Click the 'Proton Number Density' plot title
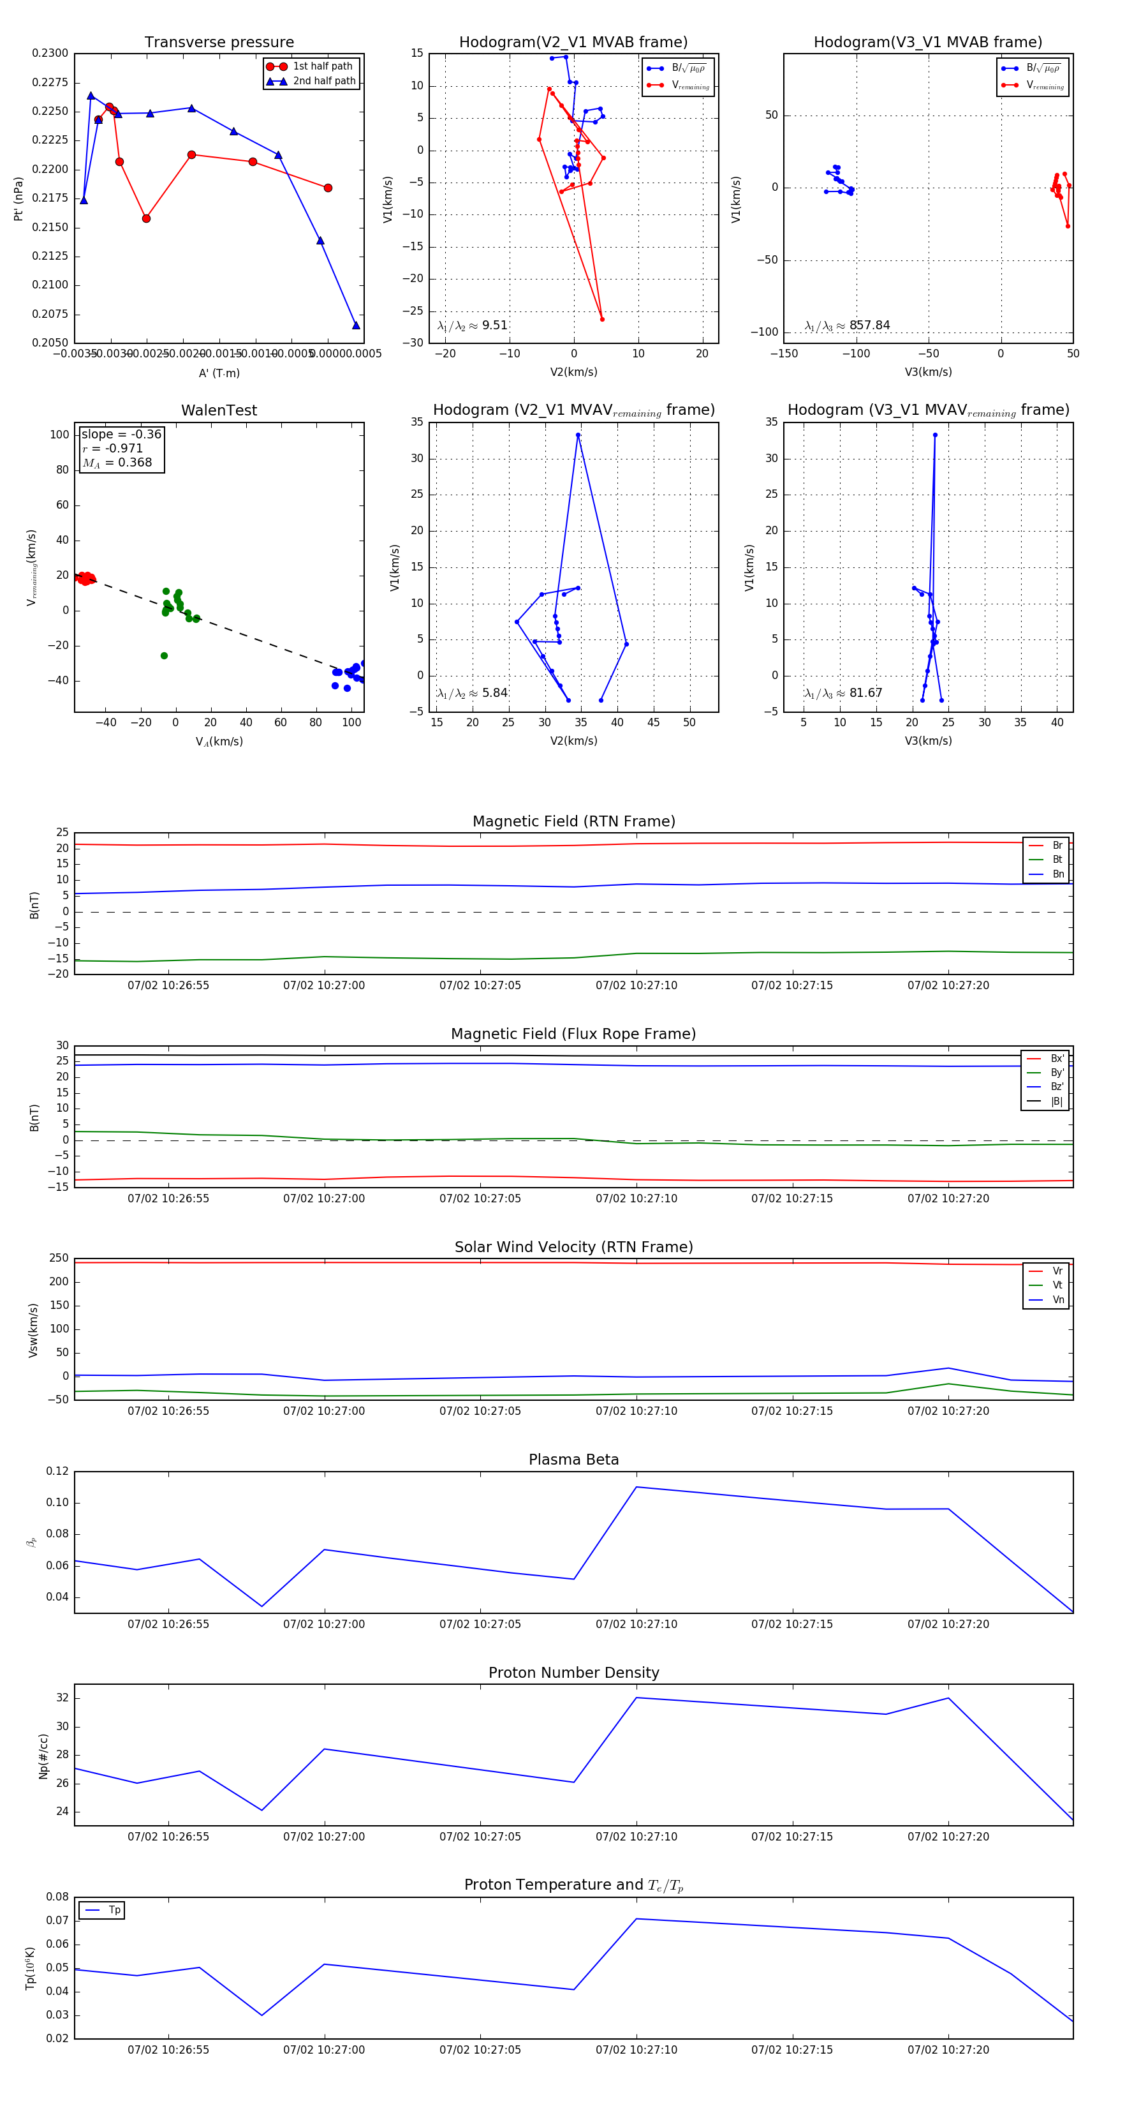The image size is (1148, 2106). (573, 1672)
